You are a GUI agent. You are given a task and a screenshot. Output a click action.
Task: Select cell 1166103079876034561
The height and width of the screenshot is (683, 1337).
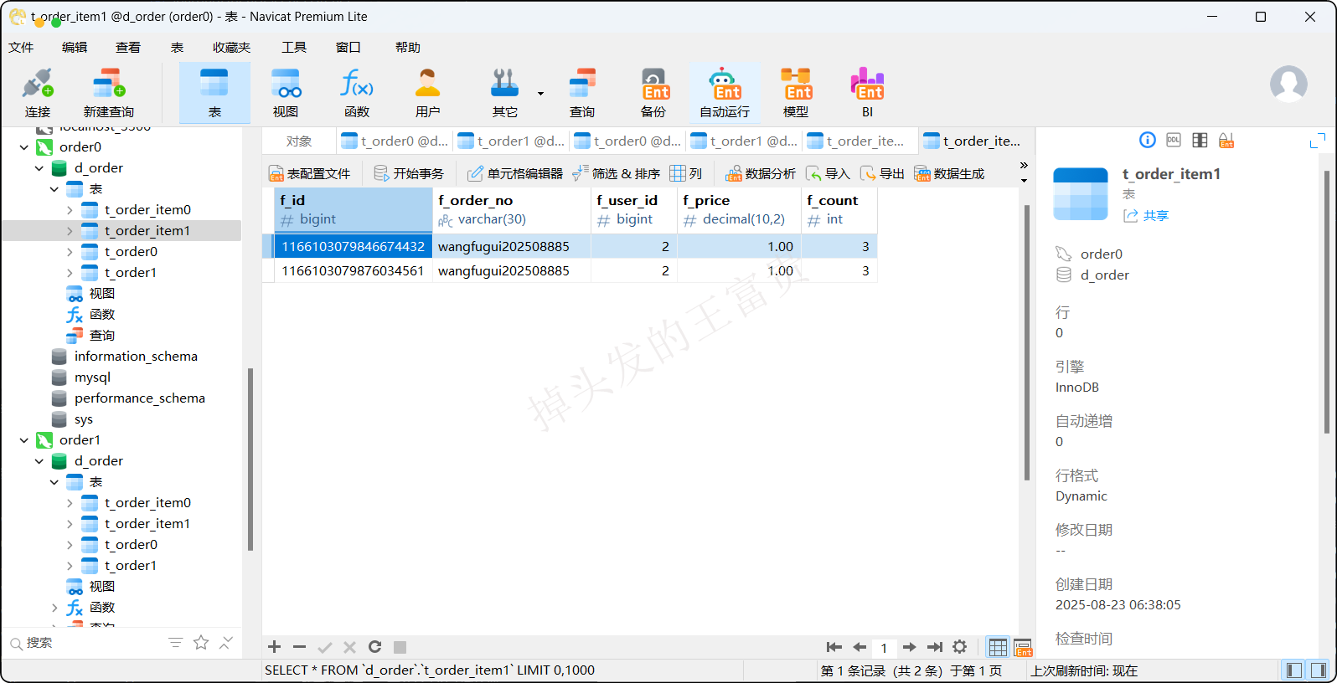[x=353, y=271]
